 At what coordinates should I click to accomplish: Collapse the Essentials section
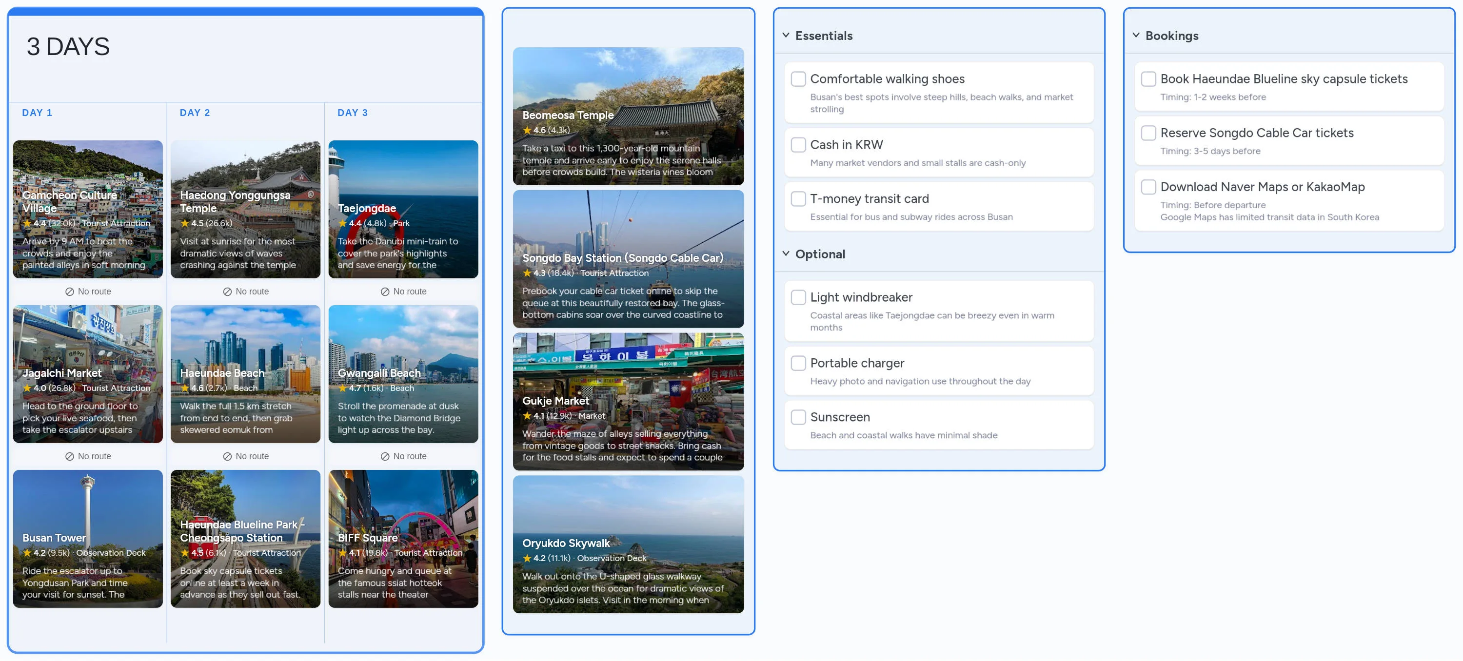(786, 35)
